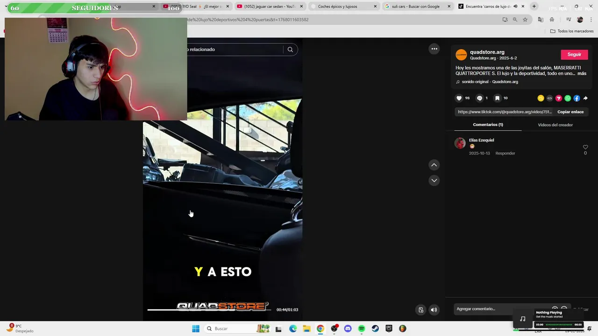Open Epic Games Launcher from taskbar
Viewport: 598px width, 336px height.
pos(389,329)
